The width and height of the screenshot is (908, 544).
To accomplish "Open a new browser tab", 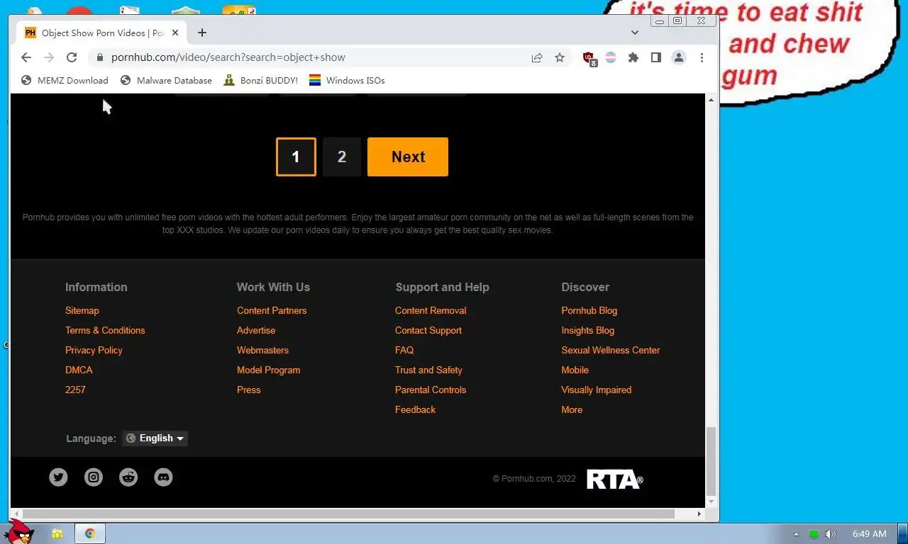I will pyautogui.click(x=202, y=33).
